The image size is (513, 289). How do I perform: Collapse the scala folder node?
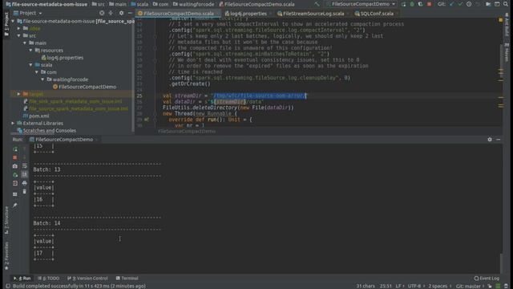pyautogui.click(x=30, y=65)
